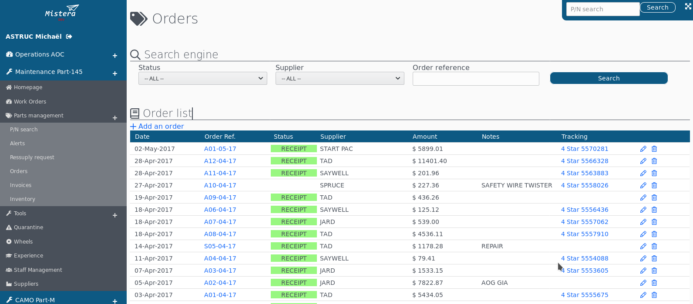Click date 19-Apr-2017 cell
693x304 pixels.
[154, 197]
